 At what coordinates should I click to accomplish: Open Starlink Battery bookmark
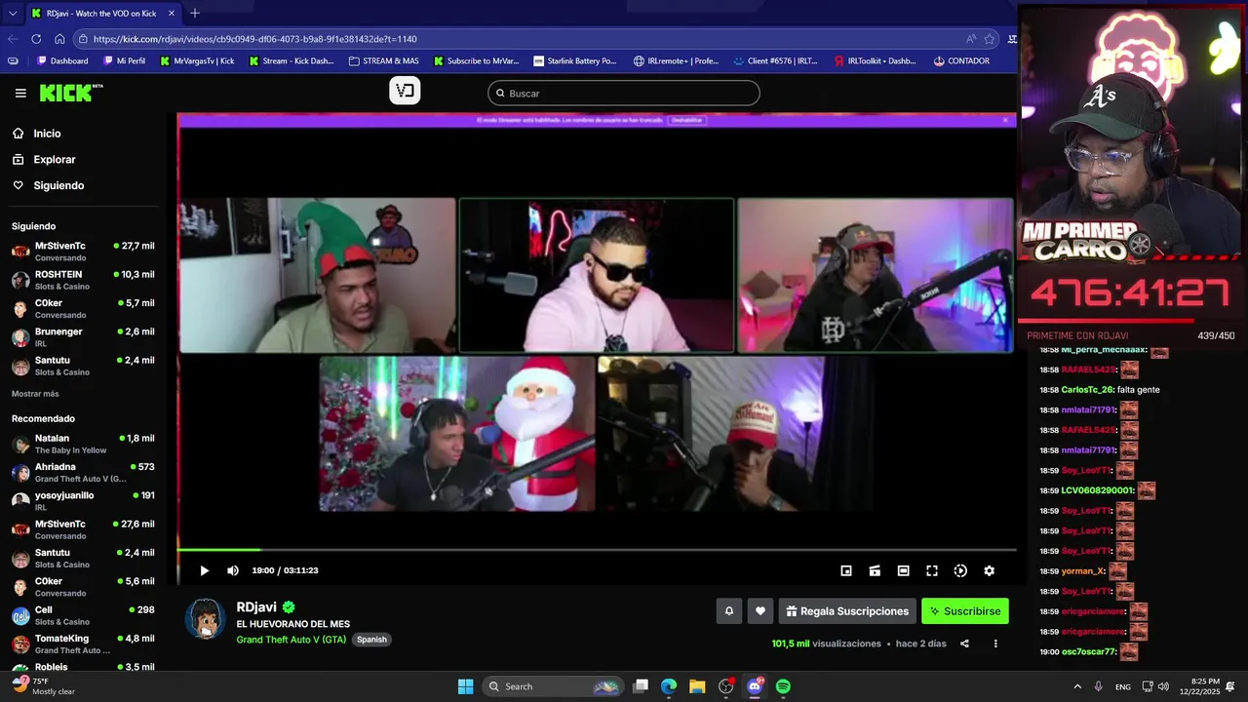pyautogui.click(x=575, y=60)
